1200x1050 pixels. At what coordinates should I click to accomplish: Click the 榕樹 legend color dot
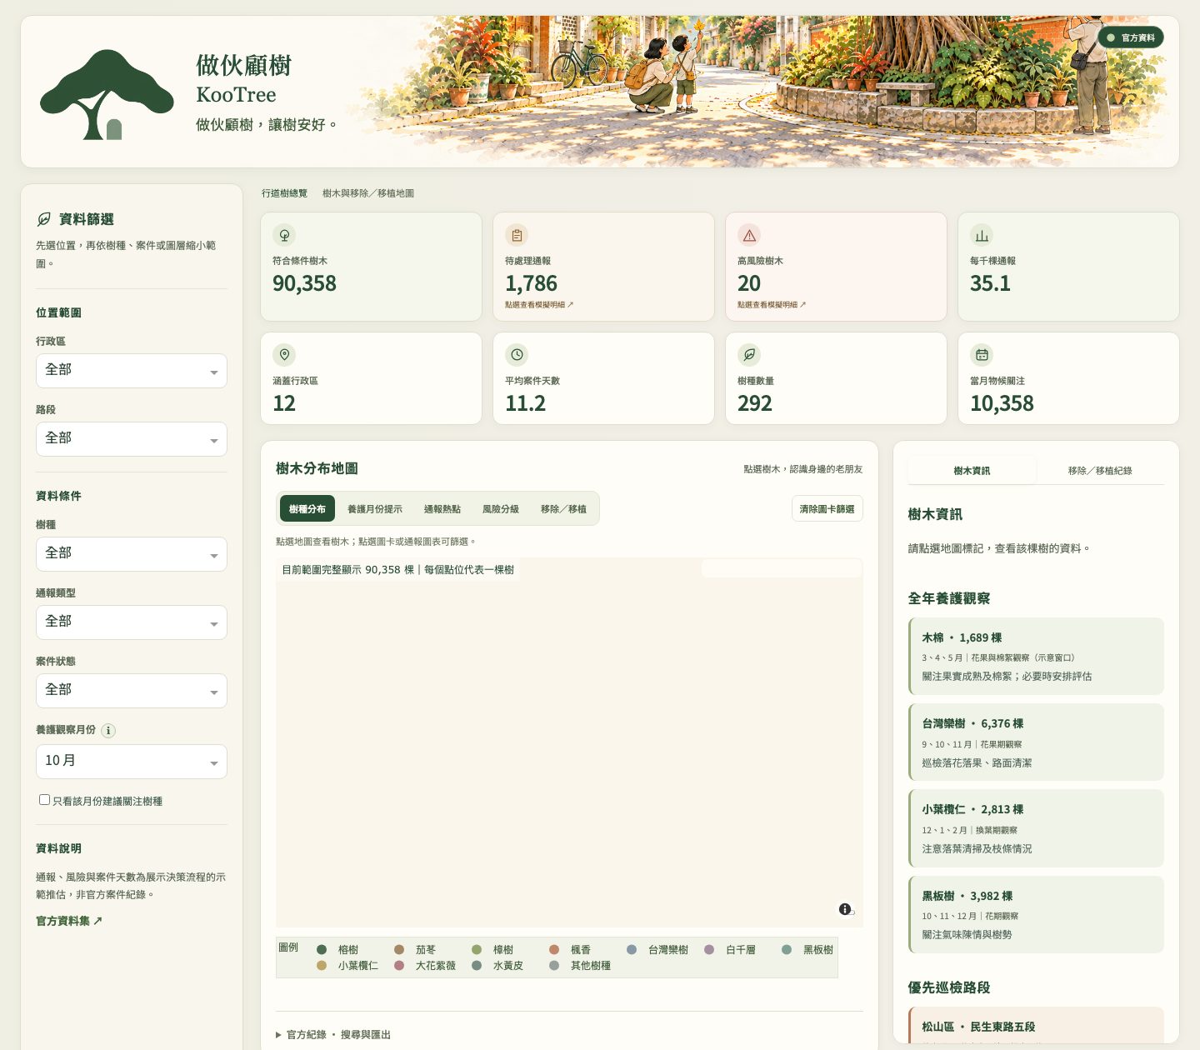322,949
